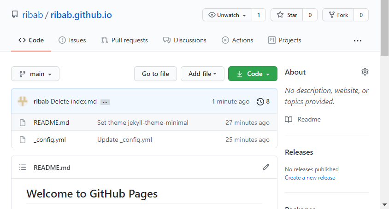This screenshot has height=209, width=389.
Task: Go to the Actions tab
Action: point(237,40)
